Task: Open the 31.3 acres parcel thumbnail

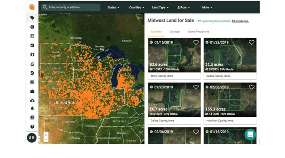Action: [230, 55]
